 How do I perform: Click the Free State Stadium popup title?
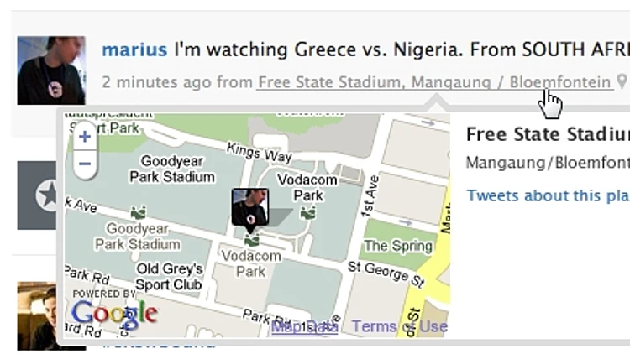(548, 134)
